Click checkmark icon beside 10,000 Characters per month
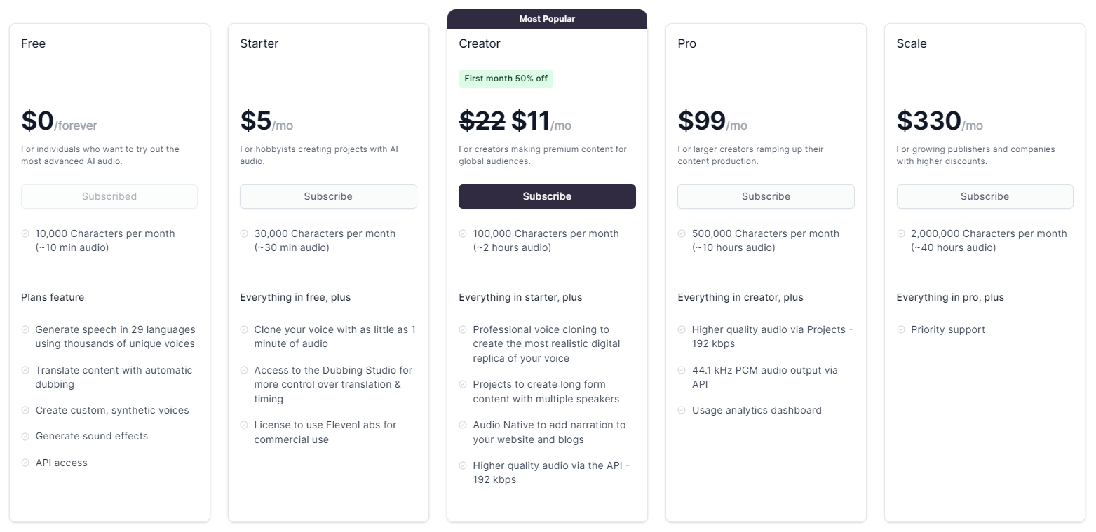The image size is (1096, 532). 25,233
